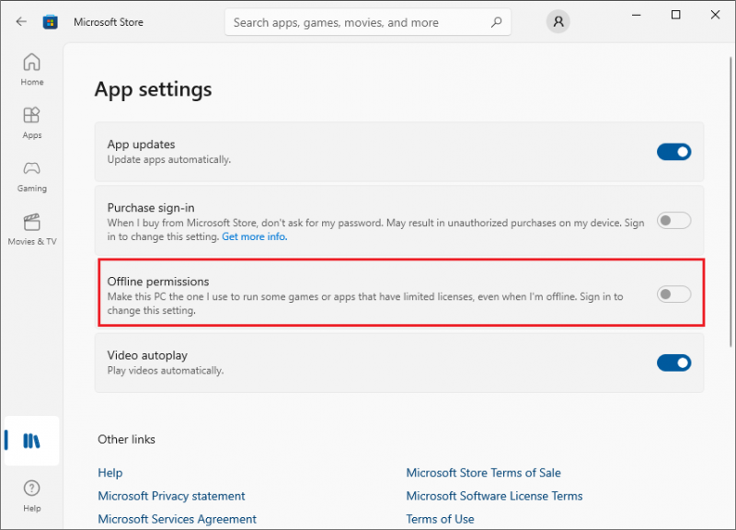
Task: Toggle the Purchase sign-in switch
Action: (673, 220)
